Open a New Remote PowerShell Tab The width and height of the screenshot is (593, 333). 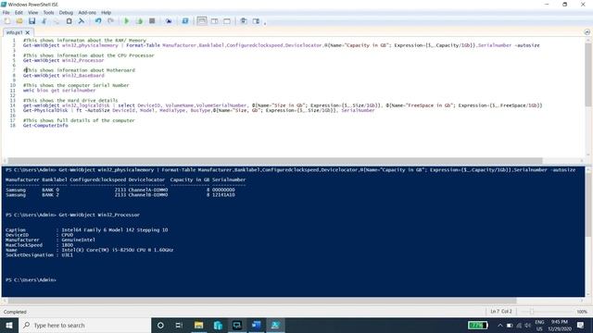tap(169, 21)
